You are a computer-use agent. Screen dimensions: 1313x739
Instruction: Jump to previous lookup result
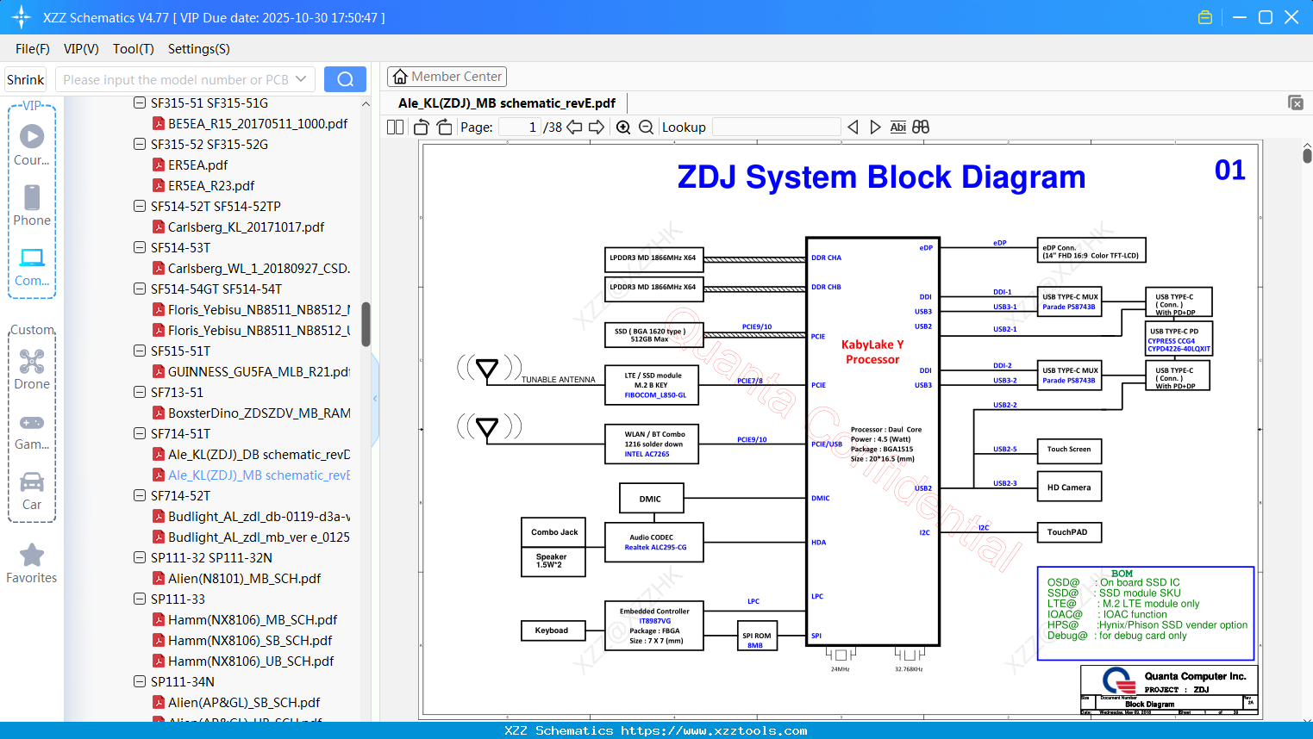coord(853,127)
